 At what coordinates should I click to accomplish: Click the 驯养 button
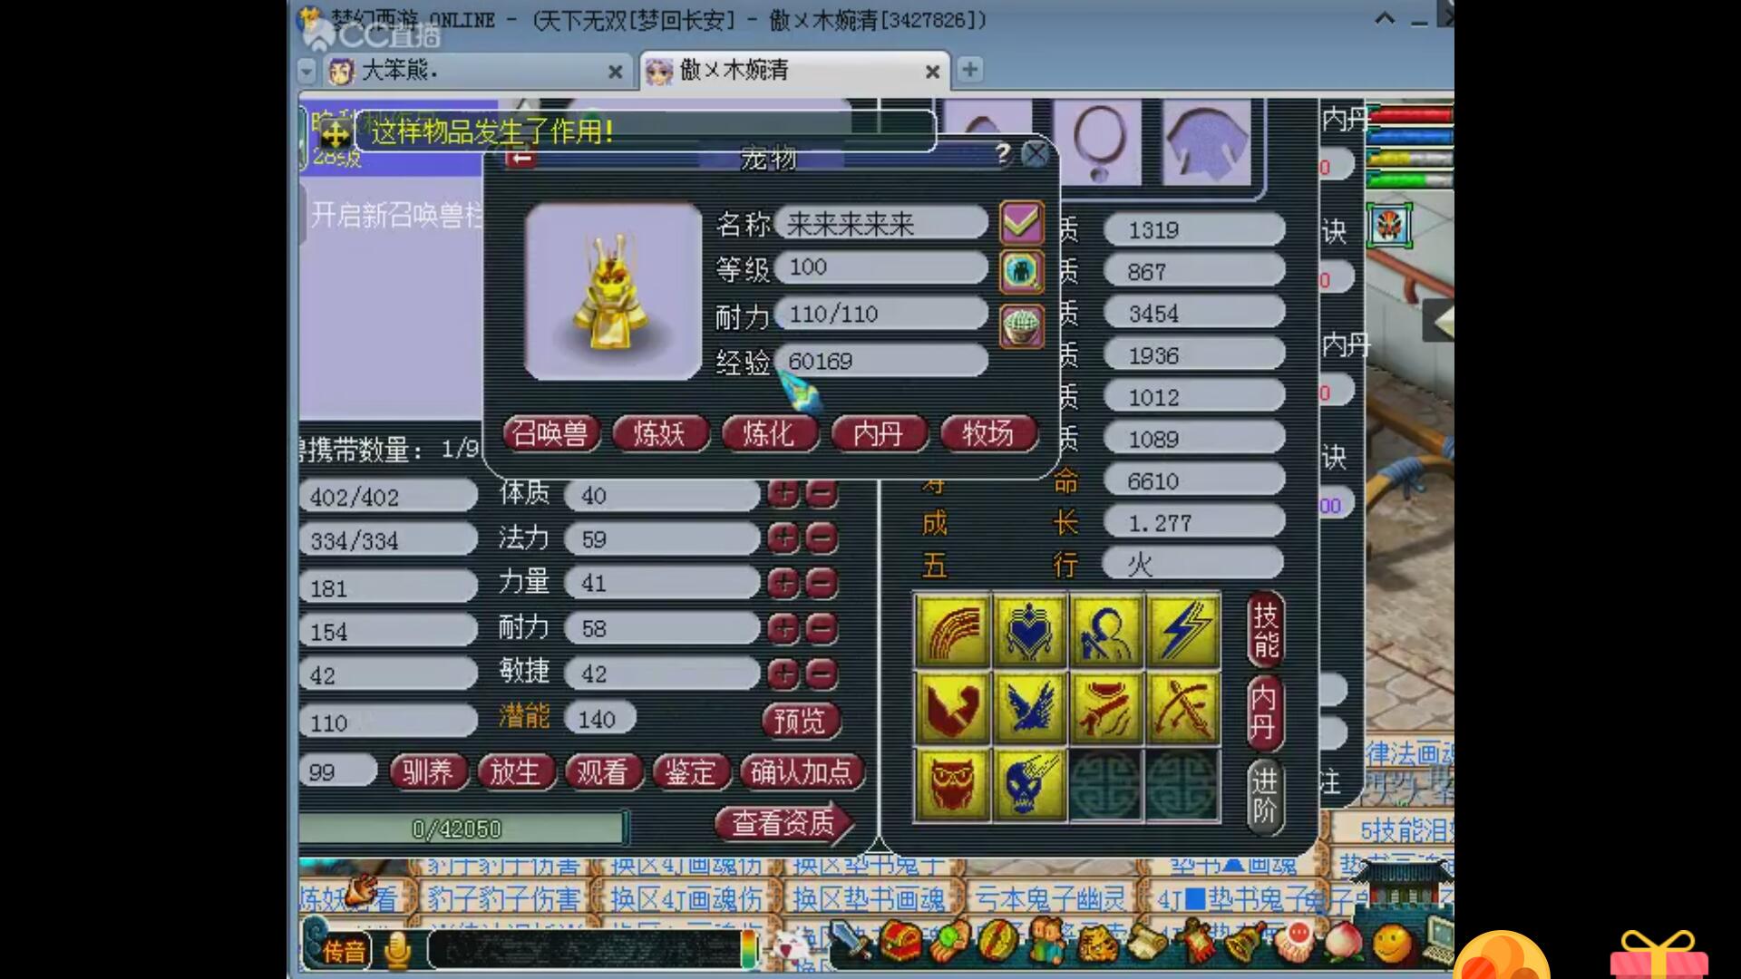[x=428, y=772]
